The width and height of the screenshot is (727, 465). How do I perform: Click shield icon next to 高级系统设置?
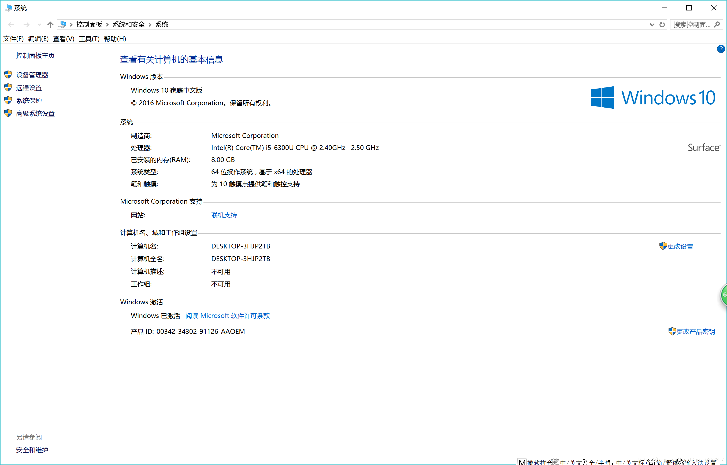pyautogui.click(x=8, y=113)
